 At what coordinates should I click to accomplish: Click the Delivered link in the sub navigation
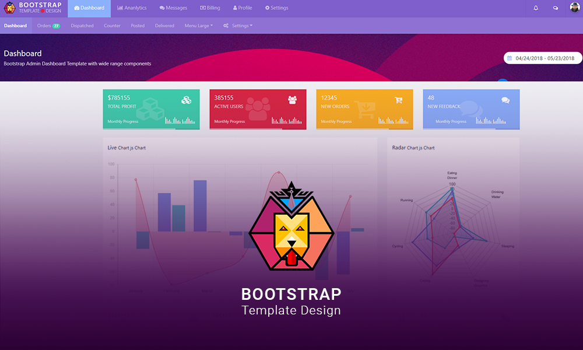[x=164, y=26]
